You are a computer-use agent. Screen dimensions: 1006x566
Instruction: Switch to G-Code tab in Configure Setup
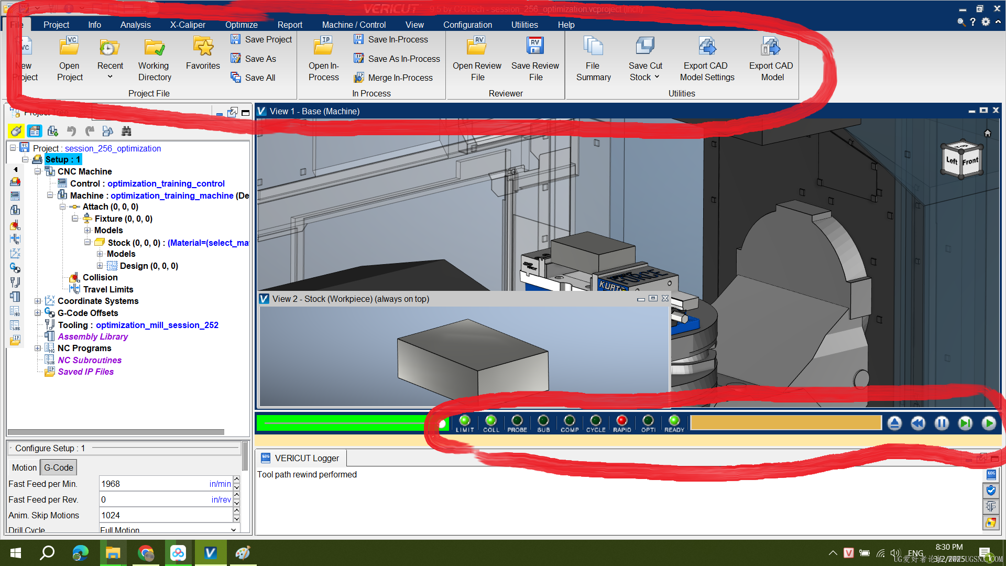click(58, 467)
